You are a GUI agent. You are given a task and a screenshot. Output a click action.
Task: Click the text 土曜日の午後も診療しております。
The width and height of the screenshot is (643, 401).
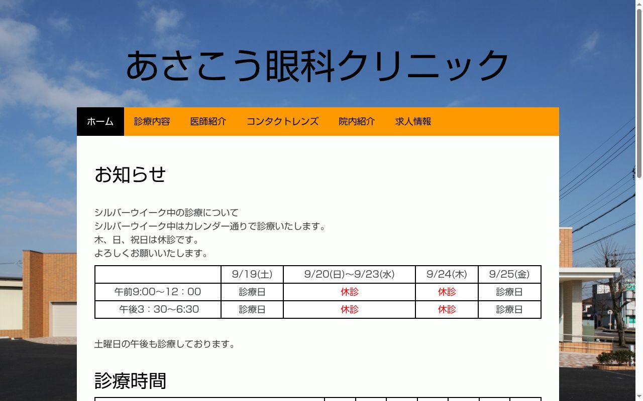[x=165, y=344]
